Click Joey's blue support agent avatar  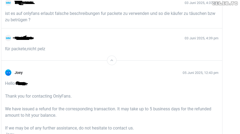pos(8,73)
